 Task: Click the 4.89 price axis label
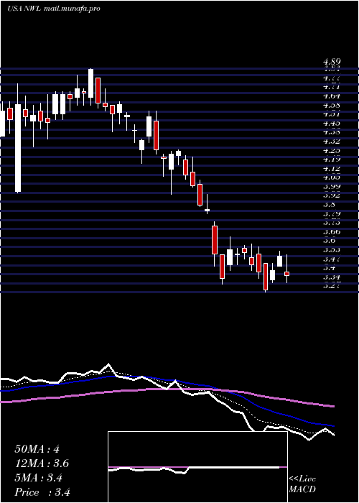click(332, 62)
